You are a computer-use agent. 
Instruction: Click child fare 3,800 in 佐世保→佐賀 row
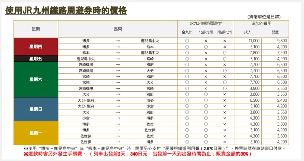282,136
